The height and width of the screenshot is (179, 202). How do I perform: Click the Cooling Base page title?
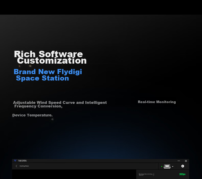[x=24, y=166]
